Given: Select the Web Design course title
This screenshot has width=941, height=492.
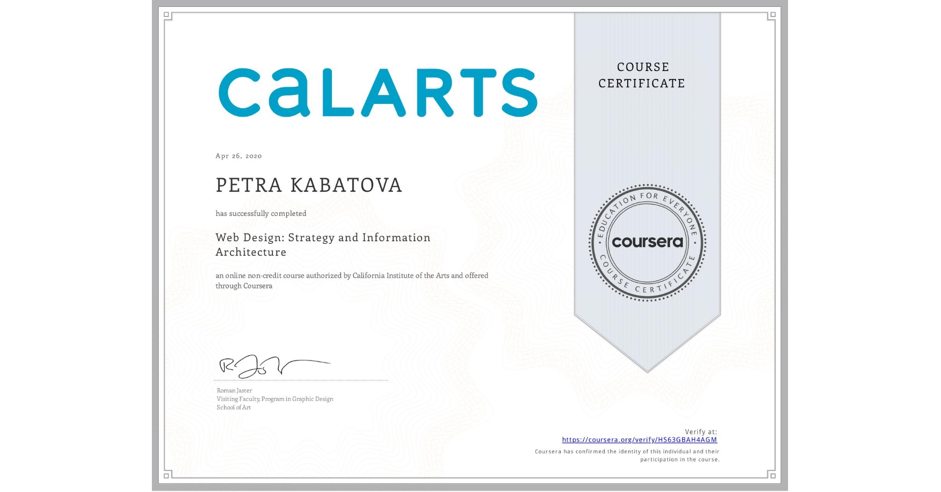Looking at the screenshot, I should pos(323,244).
